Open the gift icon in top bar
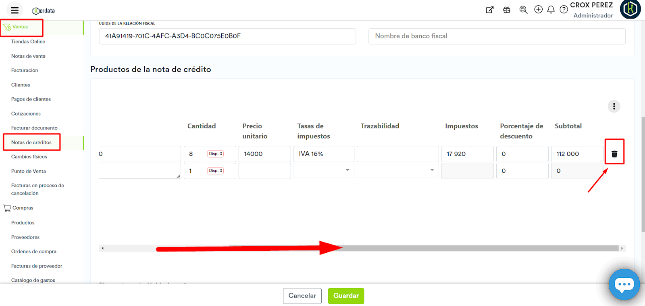 (x=507, y=10)
